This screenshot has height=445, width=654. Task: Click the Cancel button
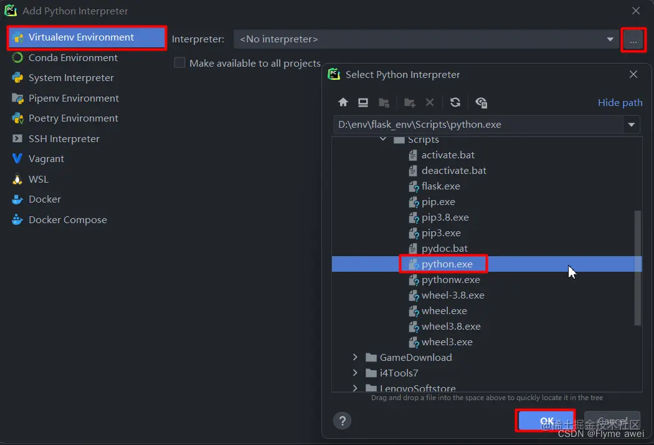[x=612, y=420]
